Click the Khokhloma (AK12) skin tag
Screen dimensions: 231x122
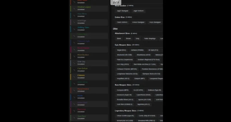144,55
